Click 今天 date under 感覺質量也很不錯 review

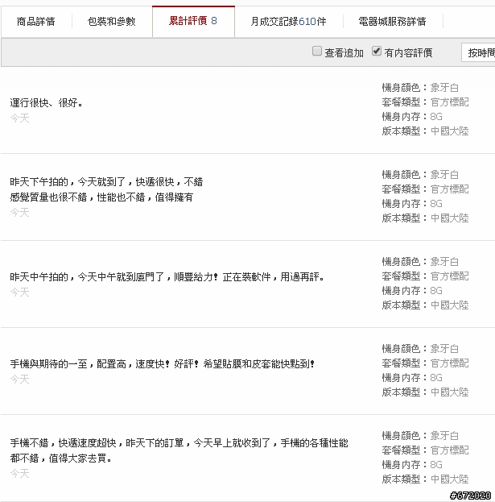(19, 212)
